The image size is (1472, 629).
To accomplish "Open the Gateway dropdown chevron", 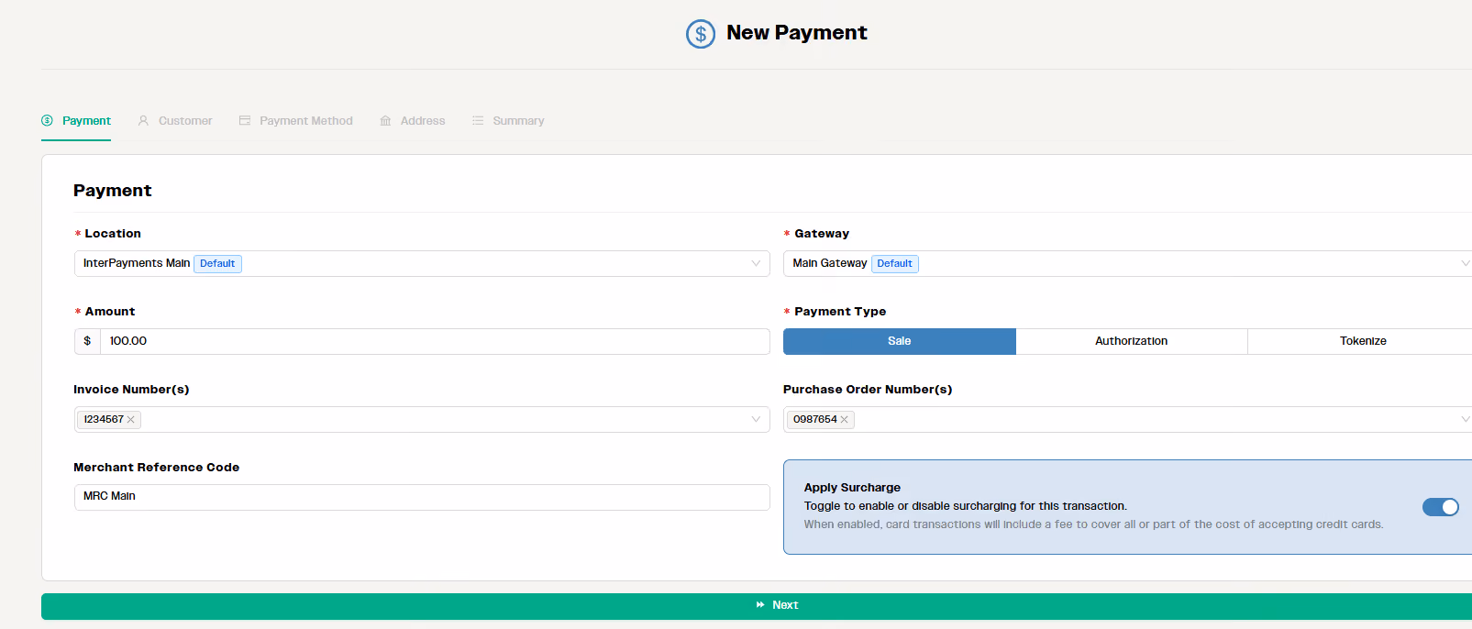I will click(x=1465, y=263).
